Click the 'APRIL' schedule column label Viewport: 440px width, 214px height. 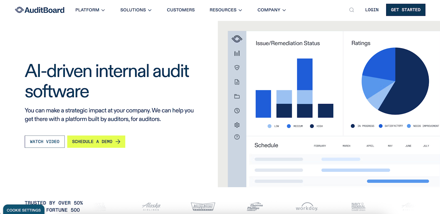pyautogui.click(x=370, y=146)
